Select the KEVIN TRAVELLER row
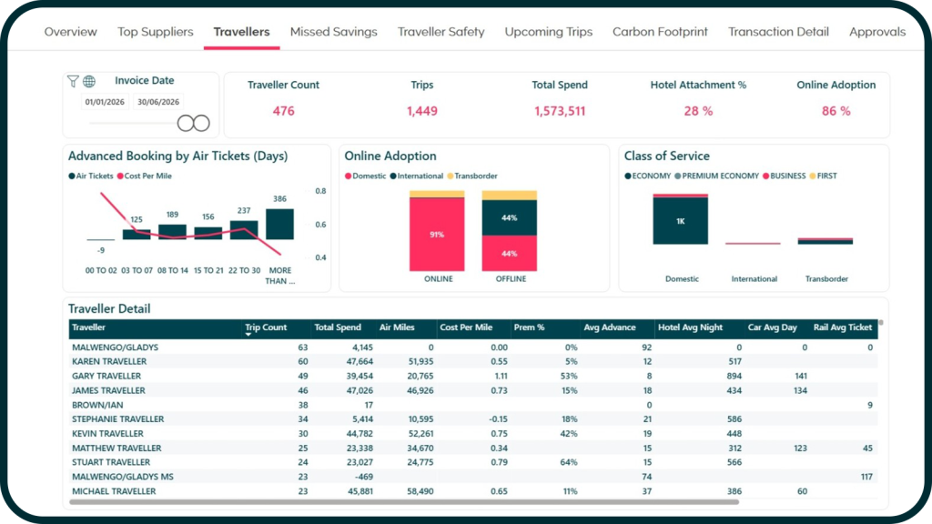 click(473, 434)
